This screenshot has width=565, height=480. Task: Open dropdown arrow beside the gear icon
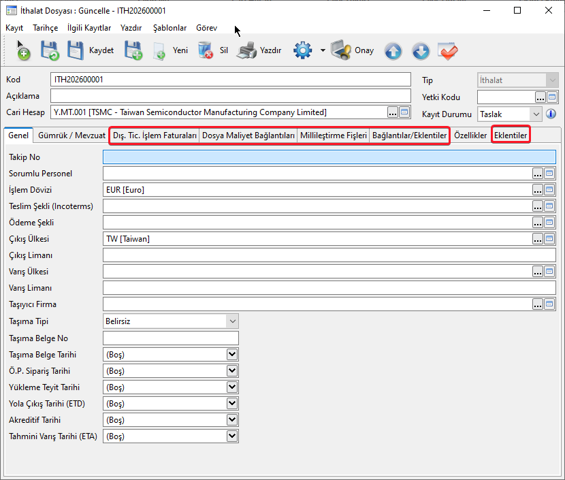[x=323, y=51]
